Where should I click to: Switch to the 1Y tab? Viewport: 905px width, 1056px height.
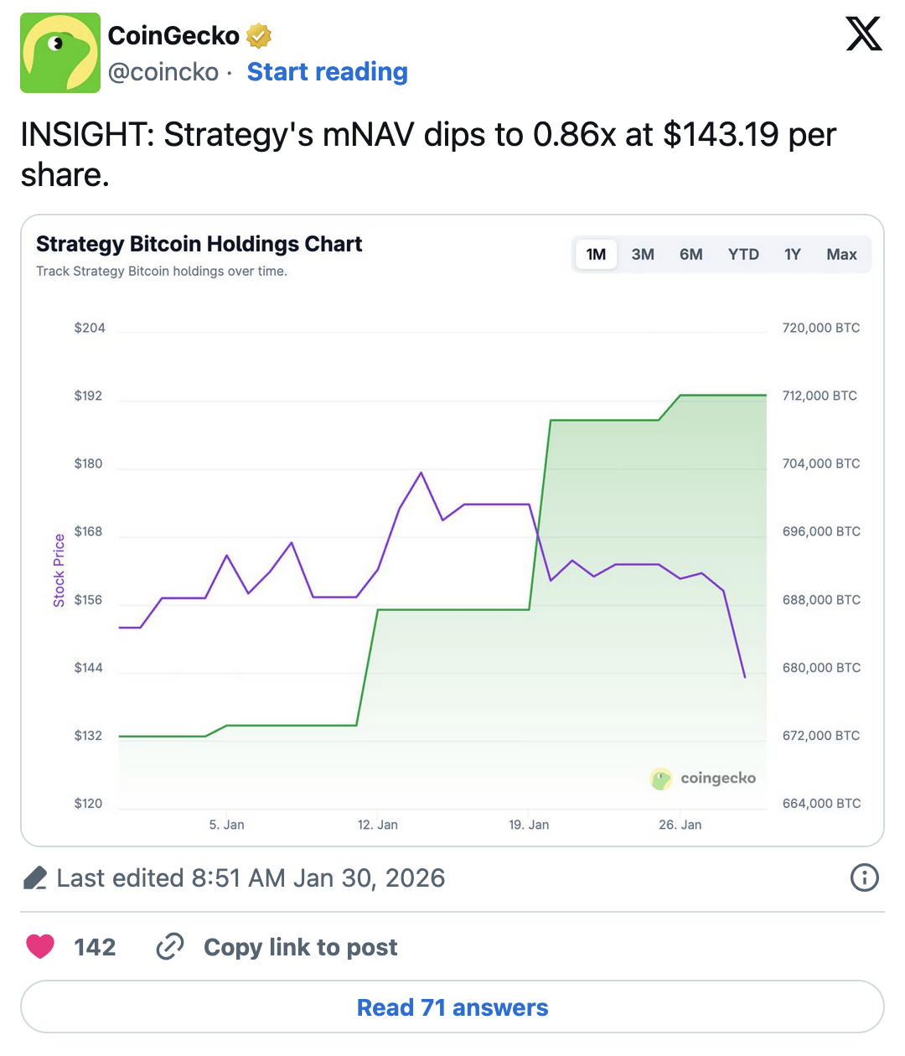tap(792, 254)
